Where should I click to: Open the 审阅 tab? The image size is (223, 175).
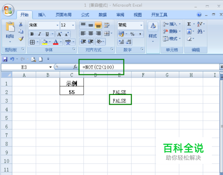click(120, 15)
